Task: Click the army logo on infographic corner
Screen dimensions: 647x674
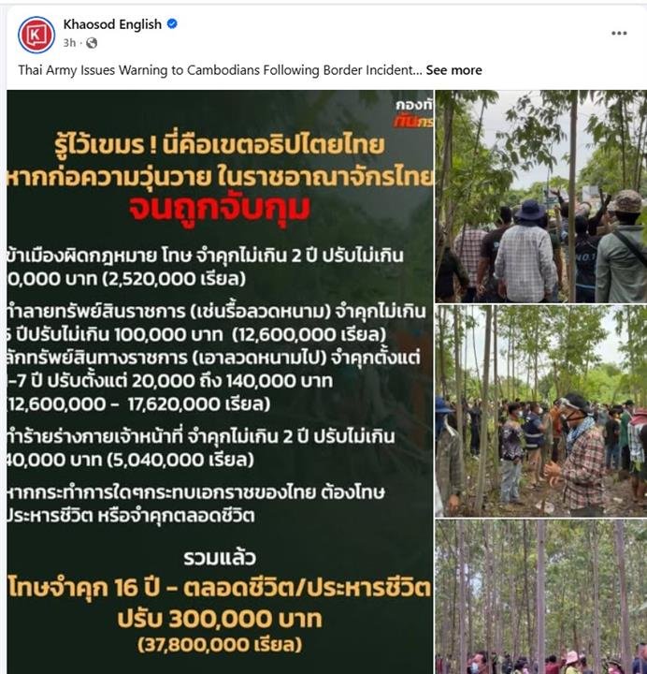Action: (x=414, y=114)
